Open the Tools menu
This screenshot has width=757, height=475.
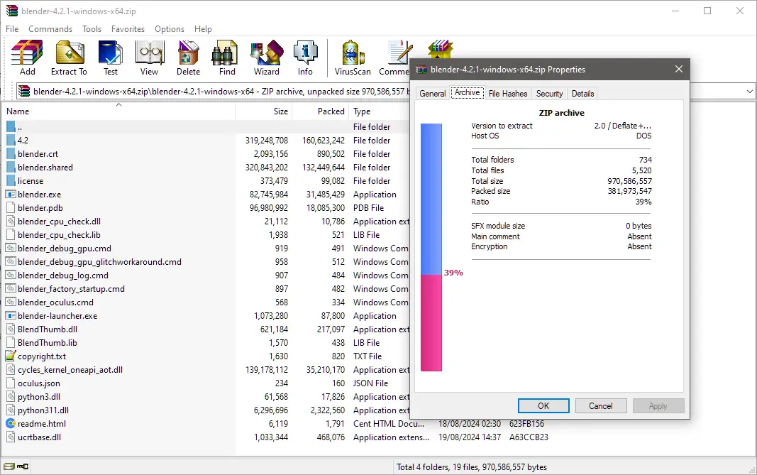pyautogui.click(x=92, y=29)
